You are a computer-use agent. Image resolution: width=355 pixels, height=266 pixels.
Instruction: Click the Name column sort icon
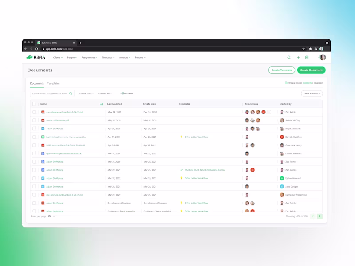(x=102, y=104)
